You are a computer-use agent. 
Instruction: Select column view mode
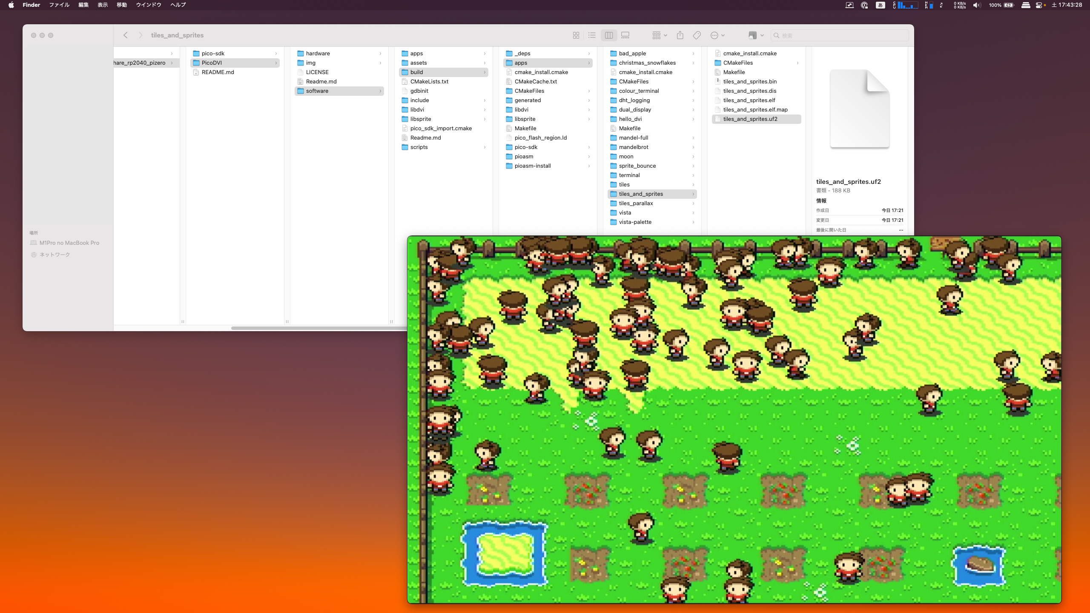click(x=609, y=35)
